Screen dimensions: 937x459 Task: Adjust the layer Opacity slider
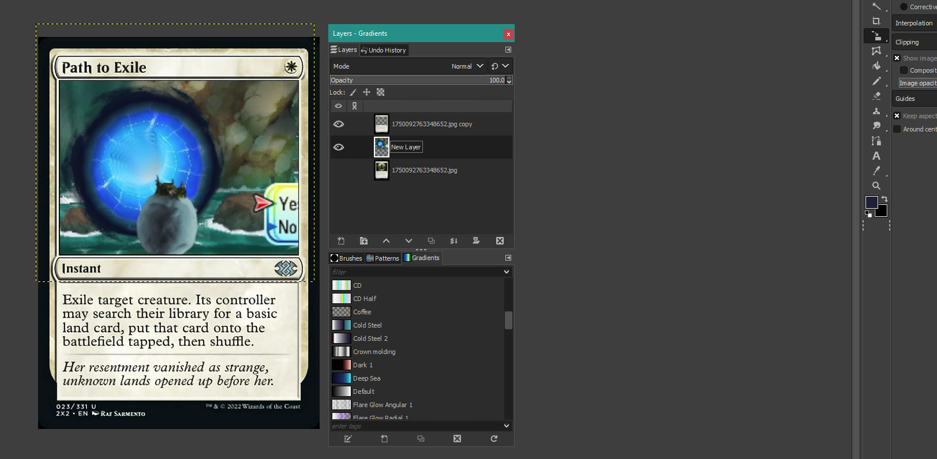pyautogui.click(x=418, y=80)
